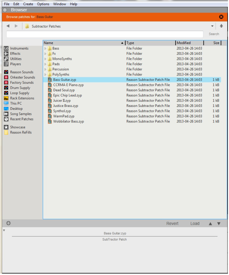
Task: Collapse the patch info panel triangle
Action: tap(4, 231)
